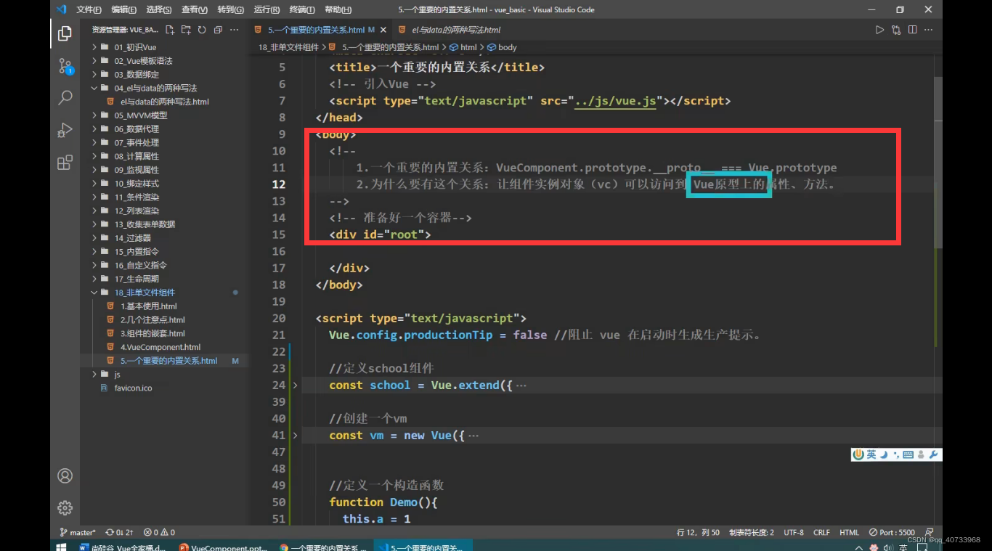Screen dimensions: 992x551
Task: Open the Source Control view
Action: (65, 66)
